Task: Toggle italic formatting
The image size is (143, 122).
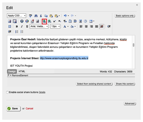Action: 22,26
